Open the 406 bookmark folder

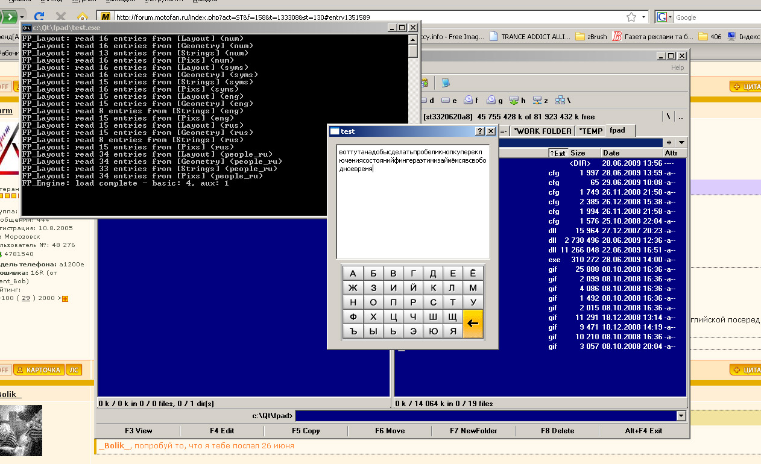(710, 37)
